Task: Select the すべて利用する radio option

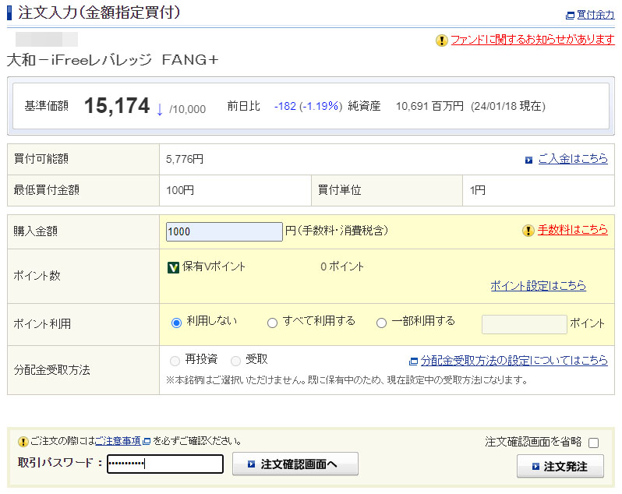Action: pos(272,323)
